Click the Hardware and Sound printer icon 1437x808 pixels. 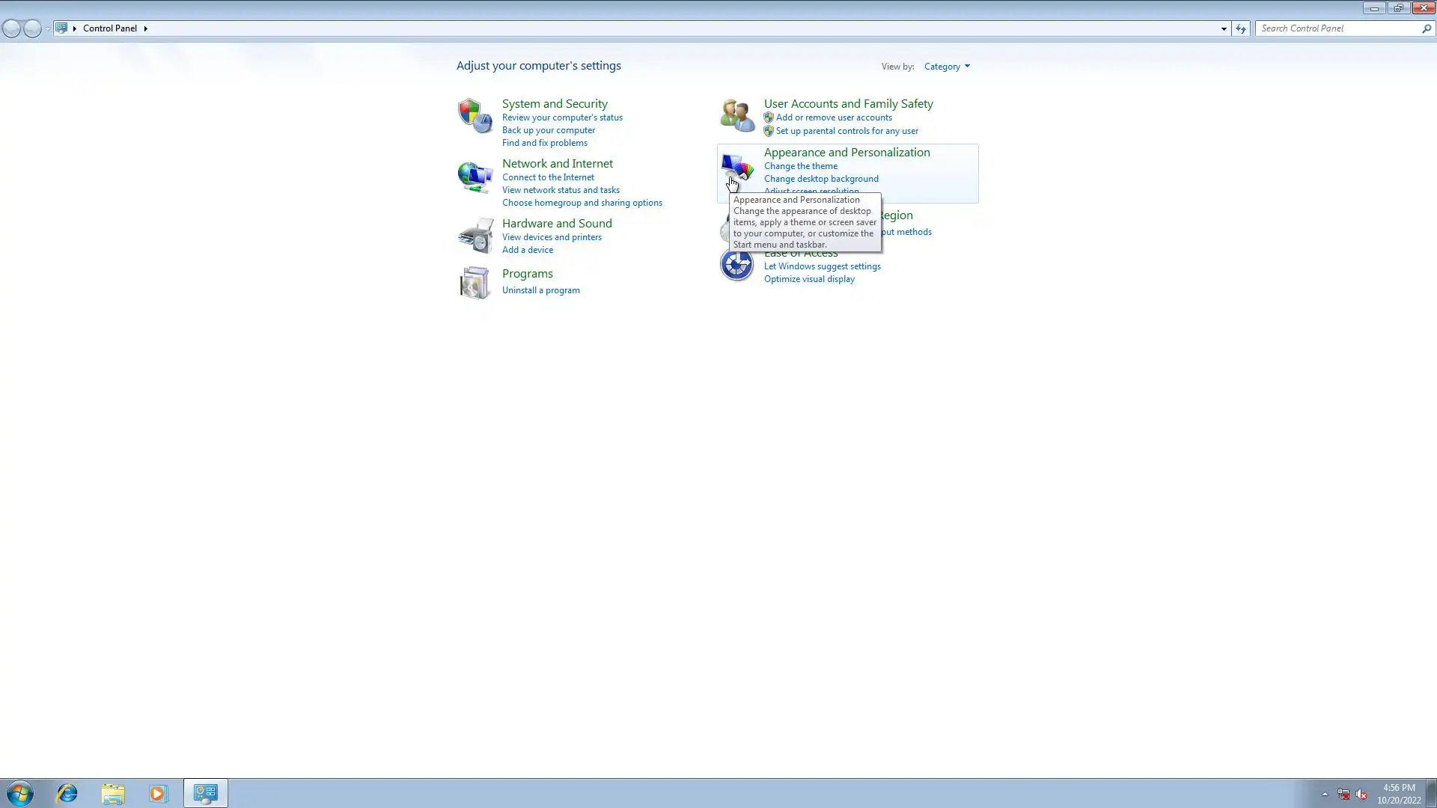pyautogui.click(x=475, y=236)
